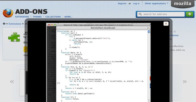Click the arrow beside Deminified JavaScript header

pyautogui.click(x=148, y=28)
